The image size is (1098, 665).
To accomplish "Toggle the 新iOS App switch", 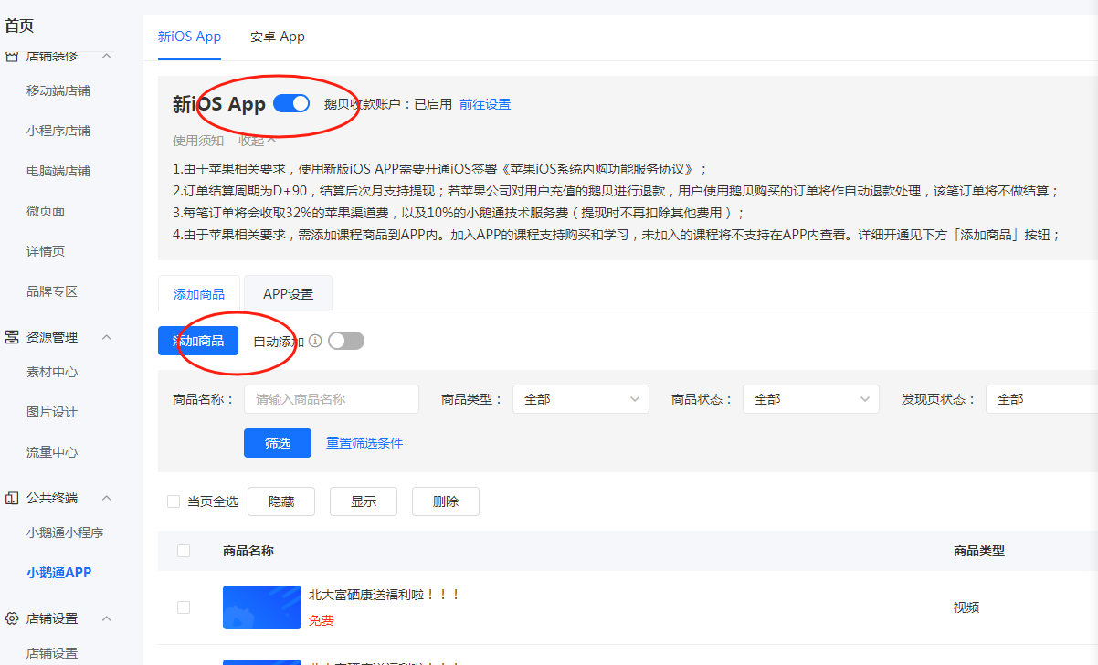I will tap(291, 103).
